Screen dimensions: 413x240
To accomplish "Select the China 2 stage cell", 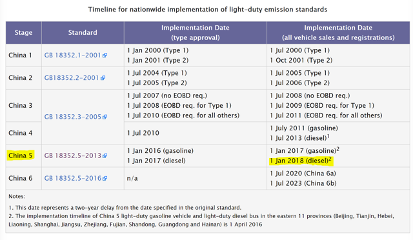I will click(x=23, y=78).
